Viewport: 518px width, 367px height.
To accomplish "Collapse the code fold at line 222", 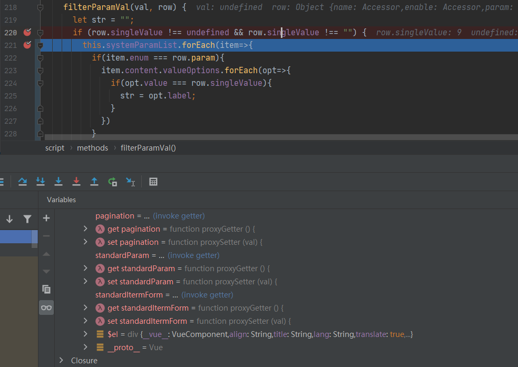I will (x=40, y=58).
